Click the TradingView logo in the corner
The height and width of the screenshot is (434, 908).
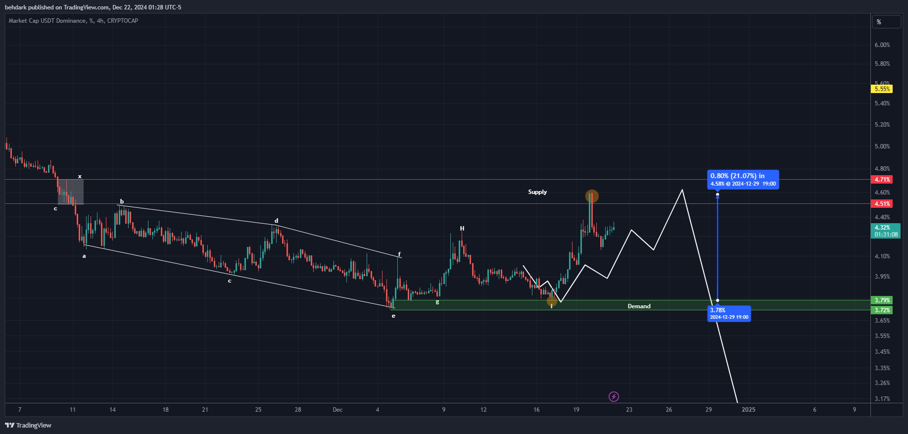coord(28,425)
